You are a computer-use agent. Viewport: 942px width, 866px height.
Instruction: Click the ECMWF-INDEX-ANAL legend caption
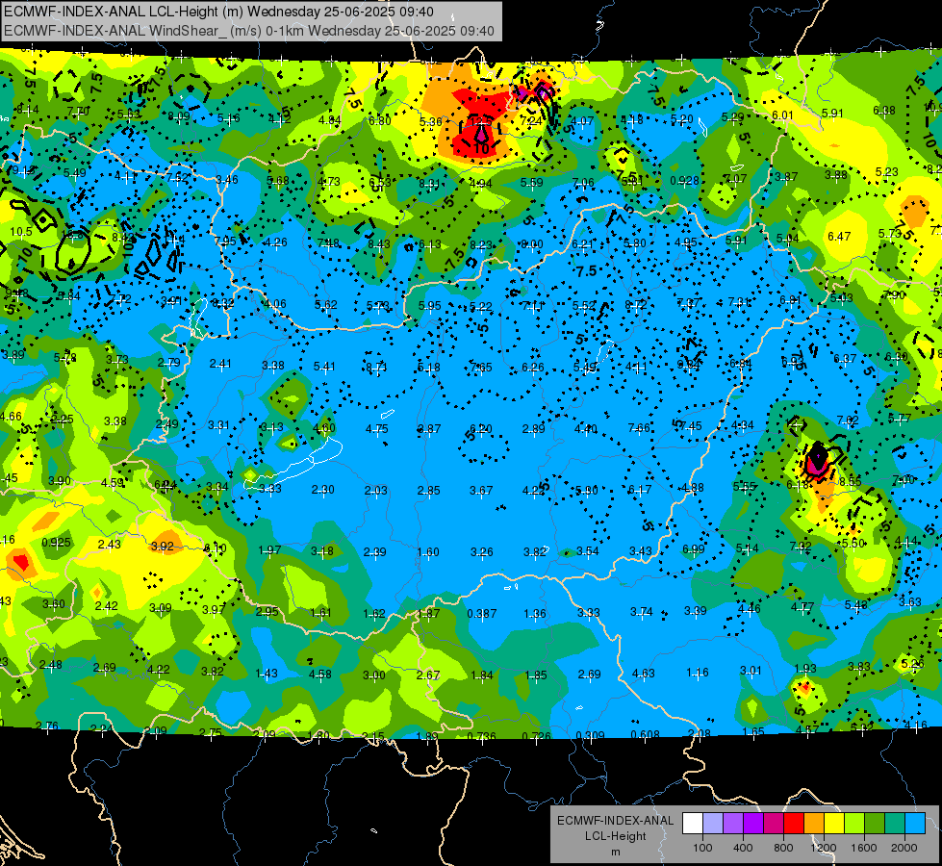[615, 821]
